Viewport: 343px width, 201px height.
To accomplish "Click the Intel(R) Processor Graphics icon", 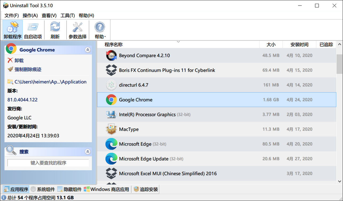I will [x=111, y=115].
